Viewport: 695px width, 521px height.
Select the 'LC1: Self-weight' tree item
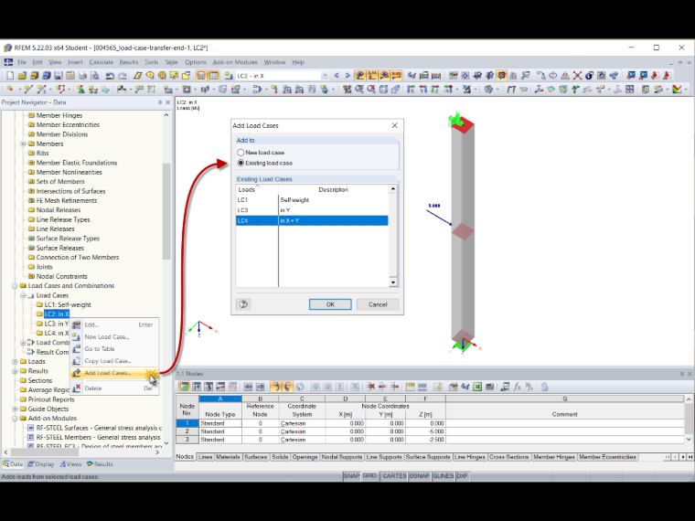(68, 304)
